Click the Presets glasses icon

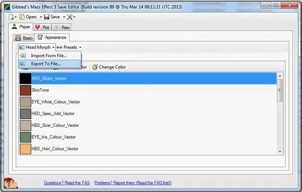[x=59, y=47]
